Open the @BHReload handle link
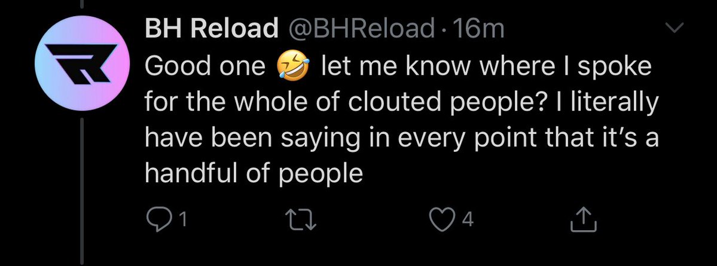This screenshot has width=717, height=266. 361,28
